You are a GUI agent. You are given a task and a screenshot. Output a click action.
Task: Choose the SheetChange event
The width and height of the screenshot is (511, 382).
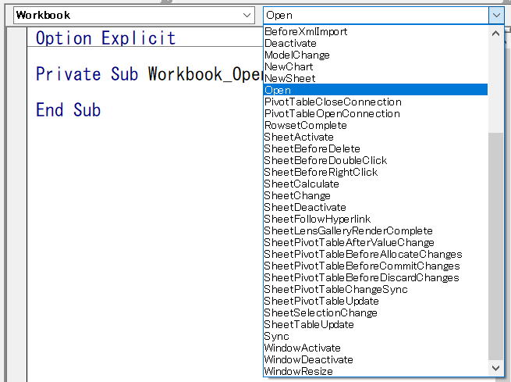click(x=296, y=195)
